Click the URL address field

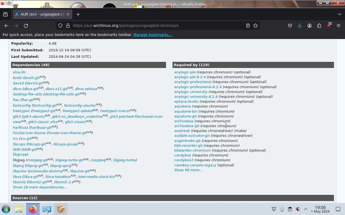pos(158,26)
